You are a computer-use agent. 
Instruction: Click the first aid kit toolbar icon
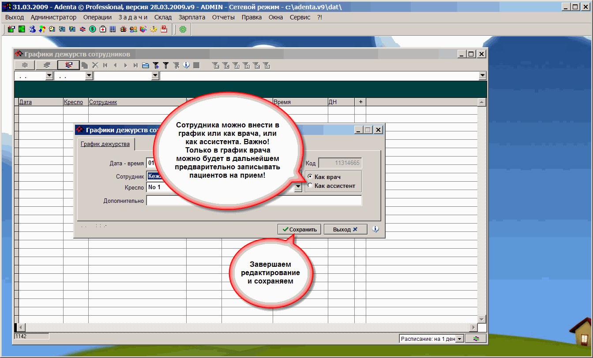103,30
